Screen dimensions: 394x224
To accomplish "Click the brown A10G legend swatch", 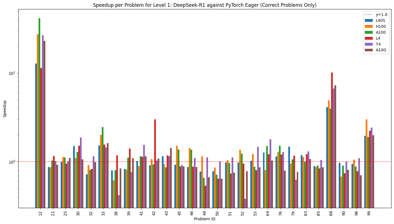I will tap(369, 50).
